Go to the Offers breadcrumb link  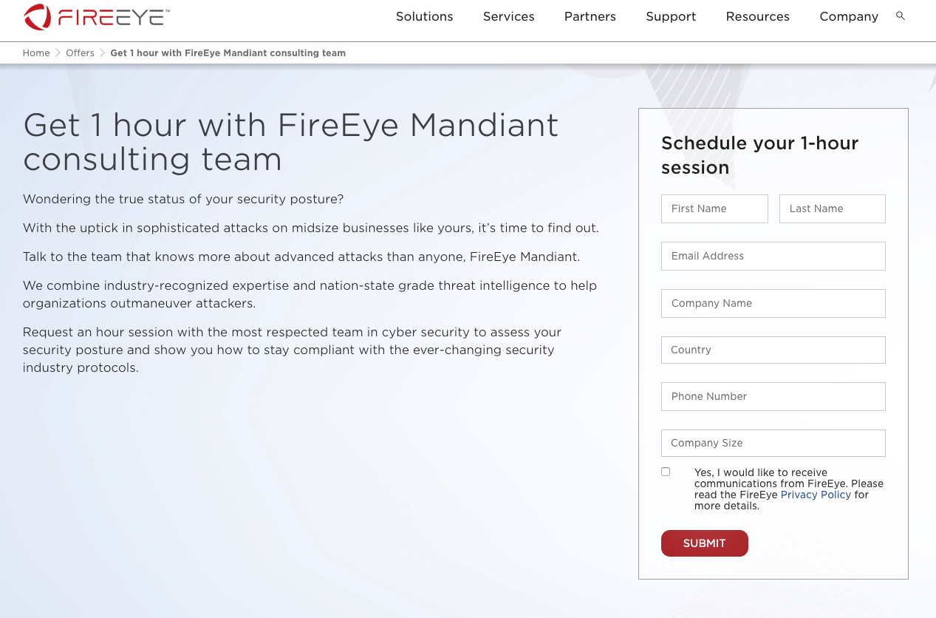(81, 53)
